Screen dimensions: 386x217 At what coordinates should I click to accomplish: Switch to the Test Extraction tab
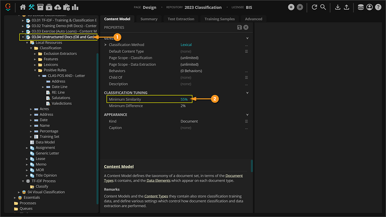(x=181, y=19)
